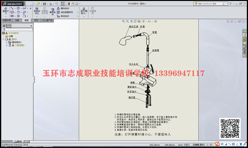Viewport: 248px width, 148px height.
Task: Select the Point sketch tool
Action: [x=30, y=8]
